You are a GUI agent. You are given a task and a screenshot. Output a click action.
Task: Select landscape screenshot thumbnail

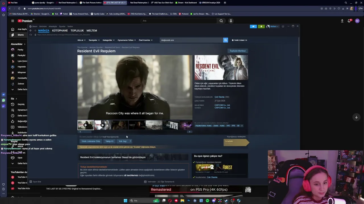(154, 125)
